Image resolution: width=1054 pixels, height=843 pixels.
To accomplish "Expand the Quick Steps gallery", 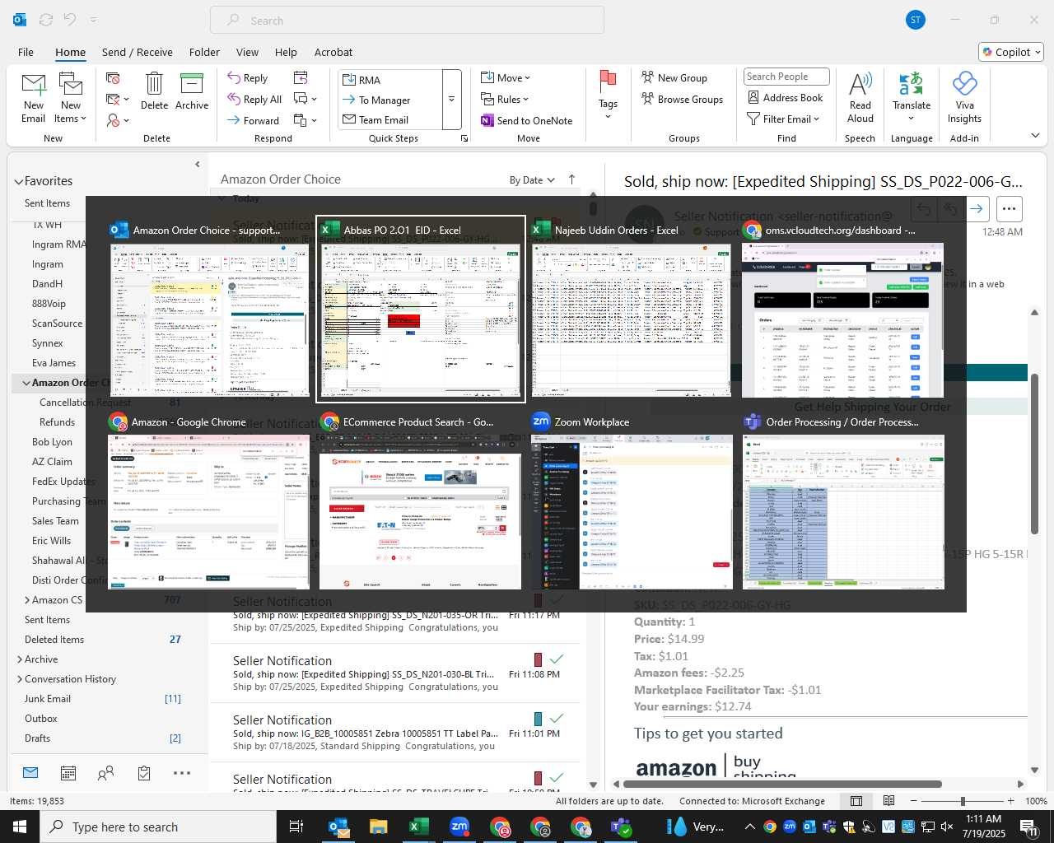I will [451, 100].
